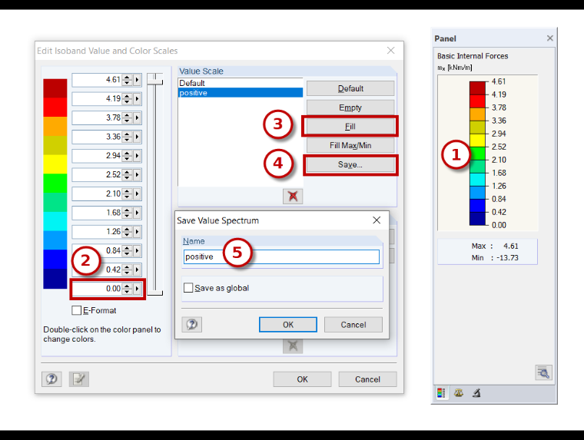Click the yellow color band in dialog
The image size is (584, 440).
[55, 164]
